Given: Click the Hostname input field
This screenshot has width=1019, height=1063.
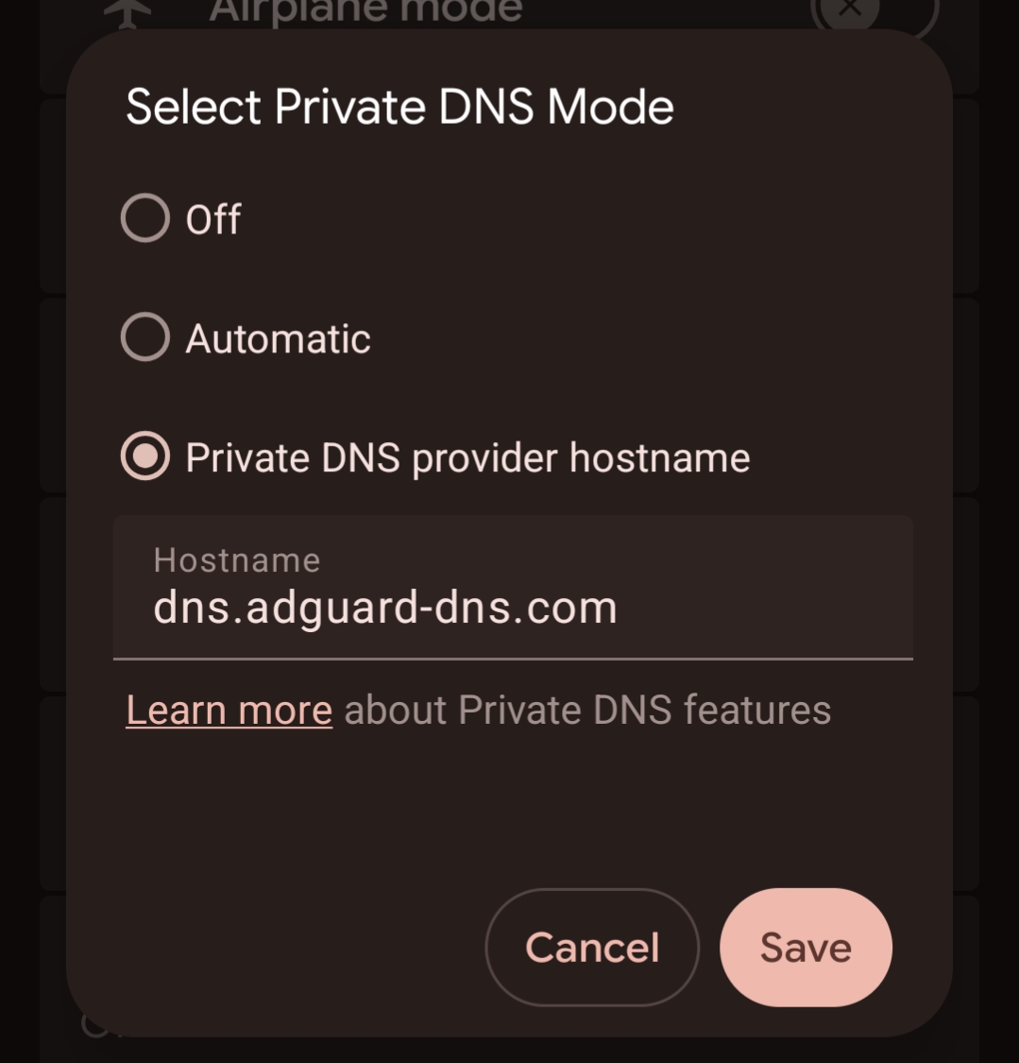Looking at the screenshot, I should (x=513, y=587).
